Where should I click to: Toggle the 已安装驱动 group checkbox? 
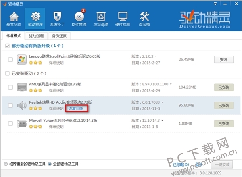click(7, 73)
